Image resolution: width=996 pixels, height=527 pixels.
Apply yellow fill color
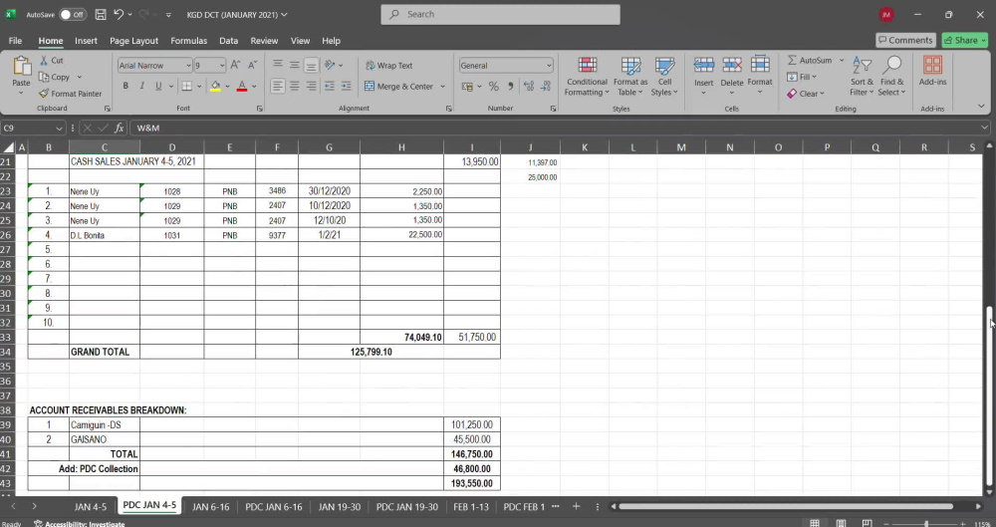[x=216, y=86]
